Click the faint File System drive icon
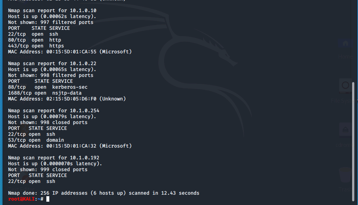Viewport: 358px width, 205px height. [x=345, y=86]
